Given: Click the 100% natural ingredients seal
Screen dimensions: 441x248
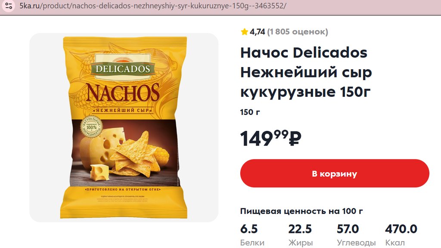Looking at the screenshot, I should pyautogui.click(x=91, y=127).
